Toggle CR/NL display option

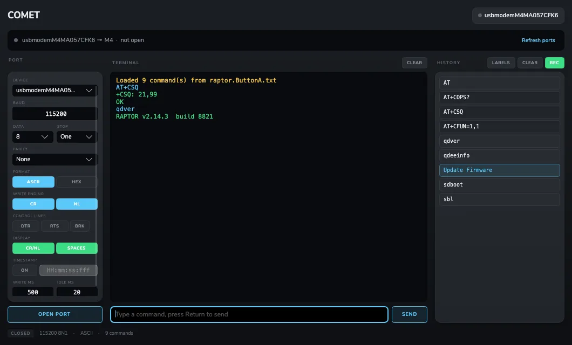tap(33, 248)
